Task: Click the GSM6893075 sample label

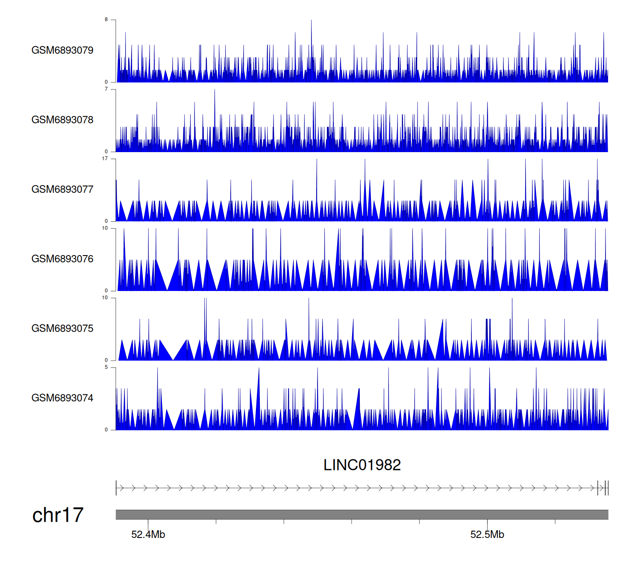Action: coord(62,329)
